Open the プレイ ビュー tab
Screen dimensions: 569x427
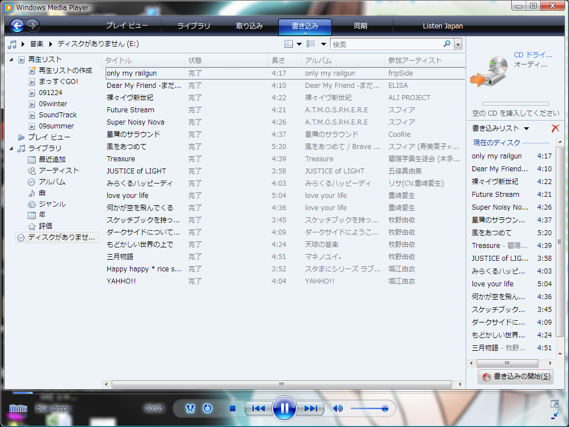(x=127, y=26)
